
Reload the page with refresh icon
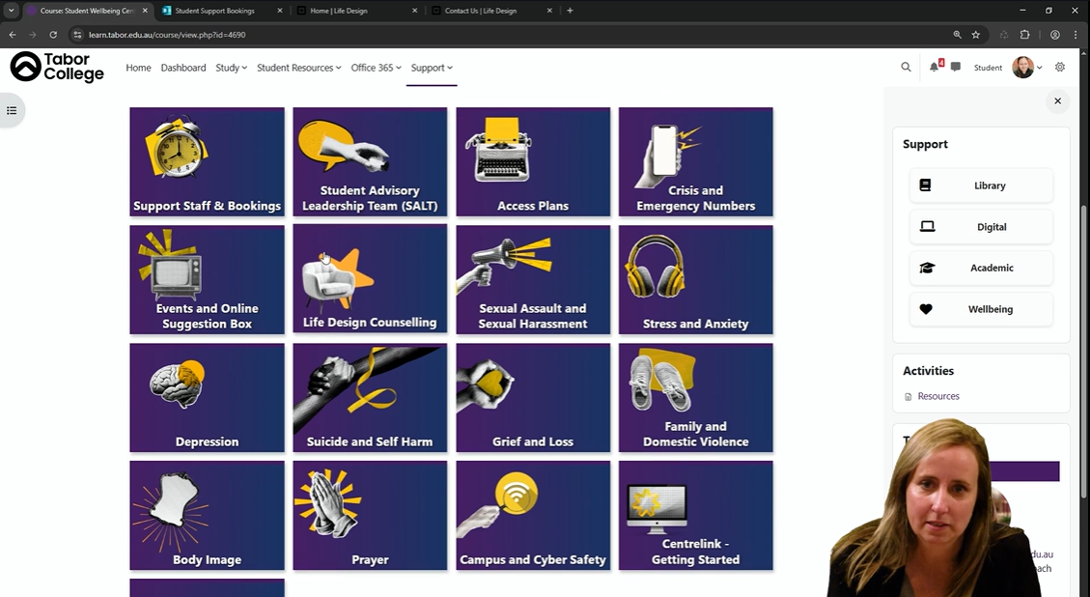[x=53, y=34]
